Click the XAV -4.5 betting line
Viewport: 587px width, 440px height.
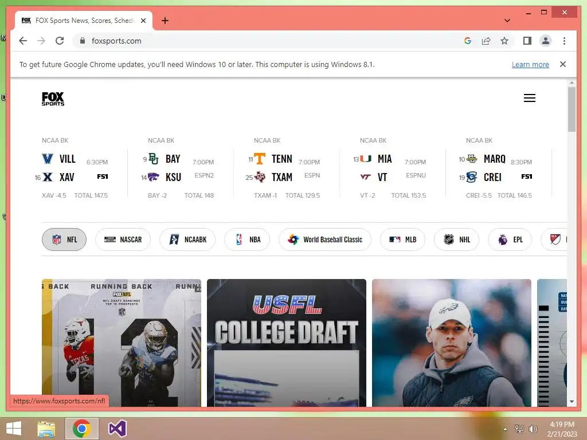[x=54, y=195]
